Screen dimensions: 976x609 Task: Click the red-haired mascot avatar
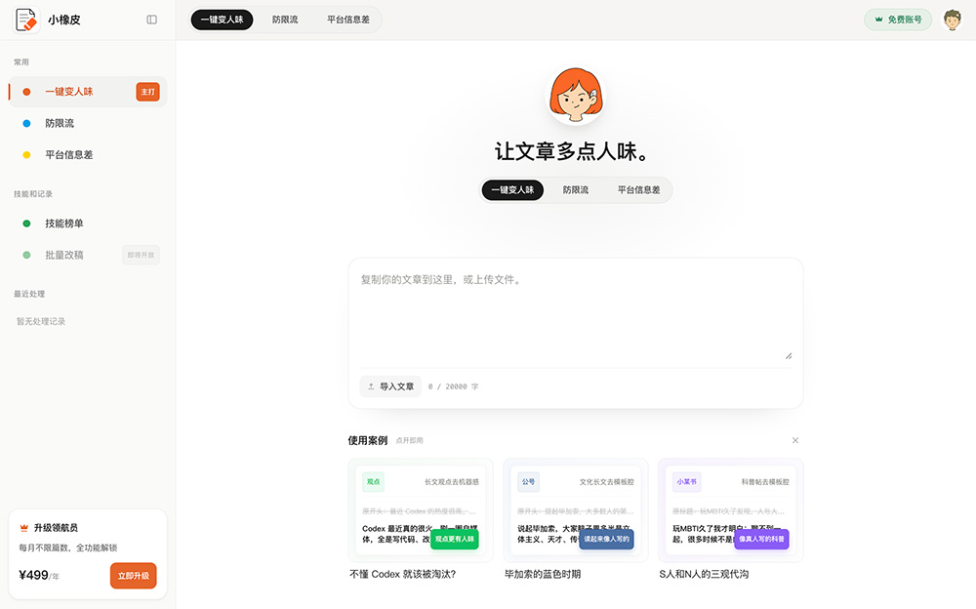(x=575, y=96)
